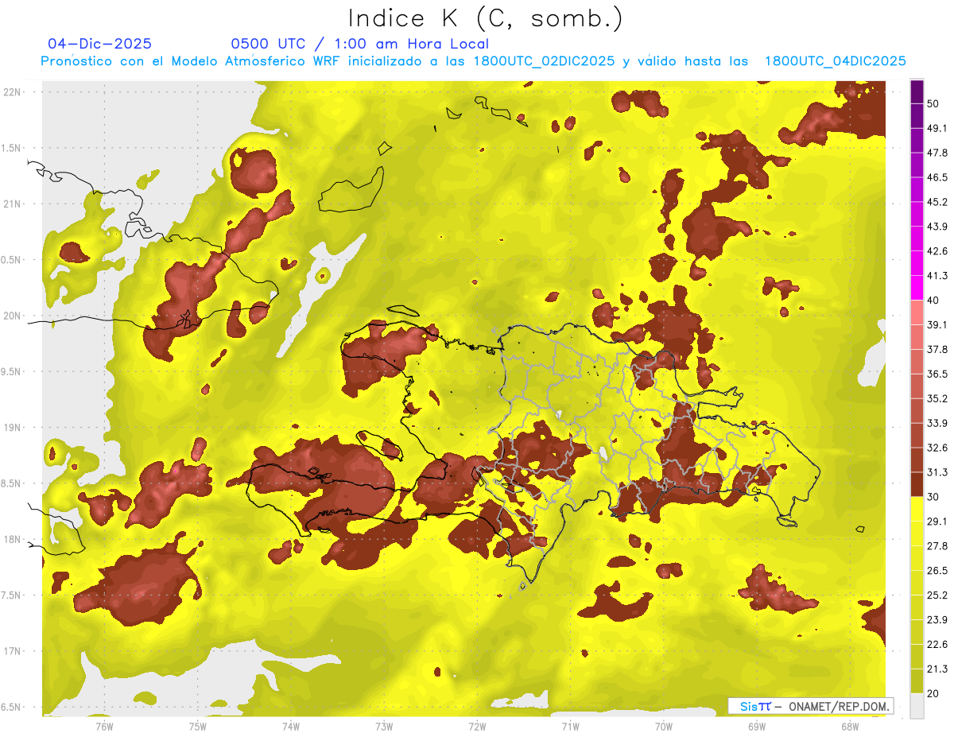Click the 74W longitude axis label
The height and width of the screenshot is (737, 954).
click(290, 726)
